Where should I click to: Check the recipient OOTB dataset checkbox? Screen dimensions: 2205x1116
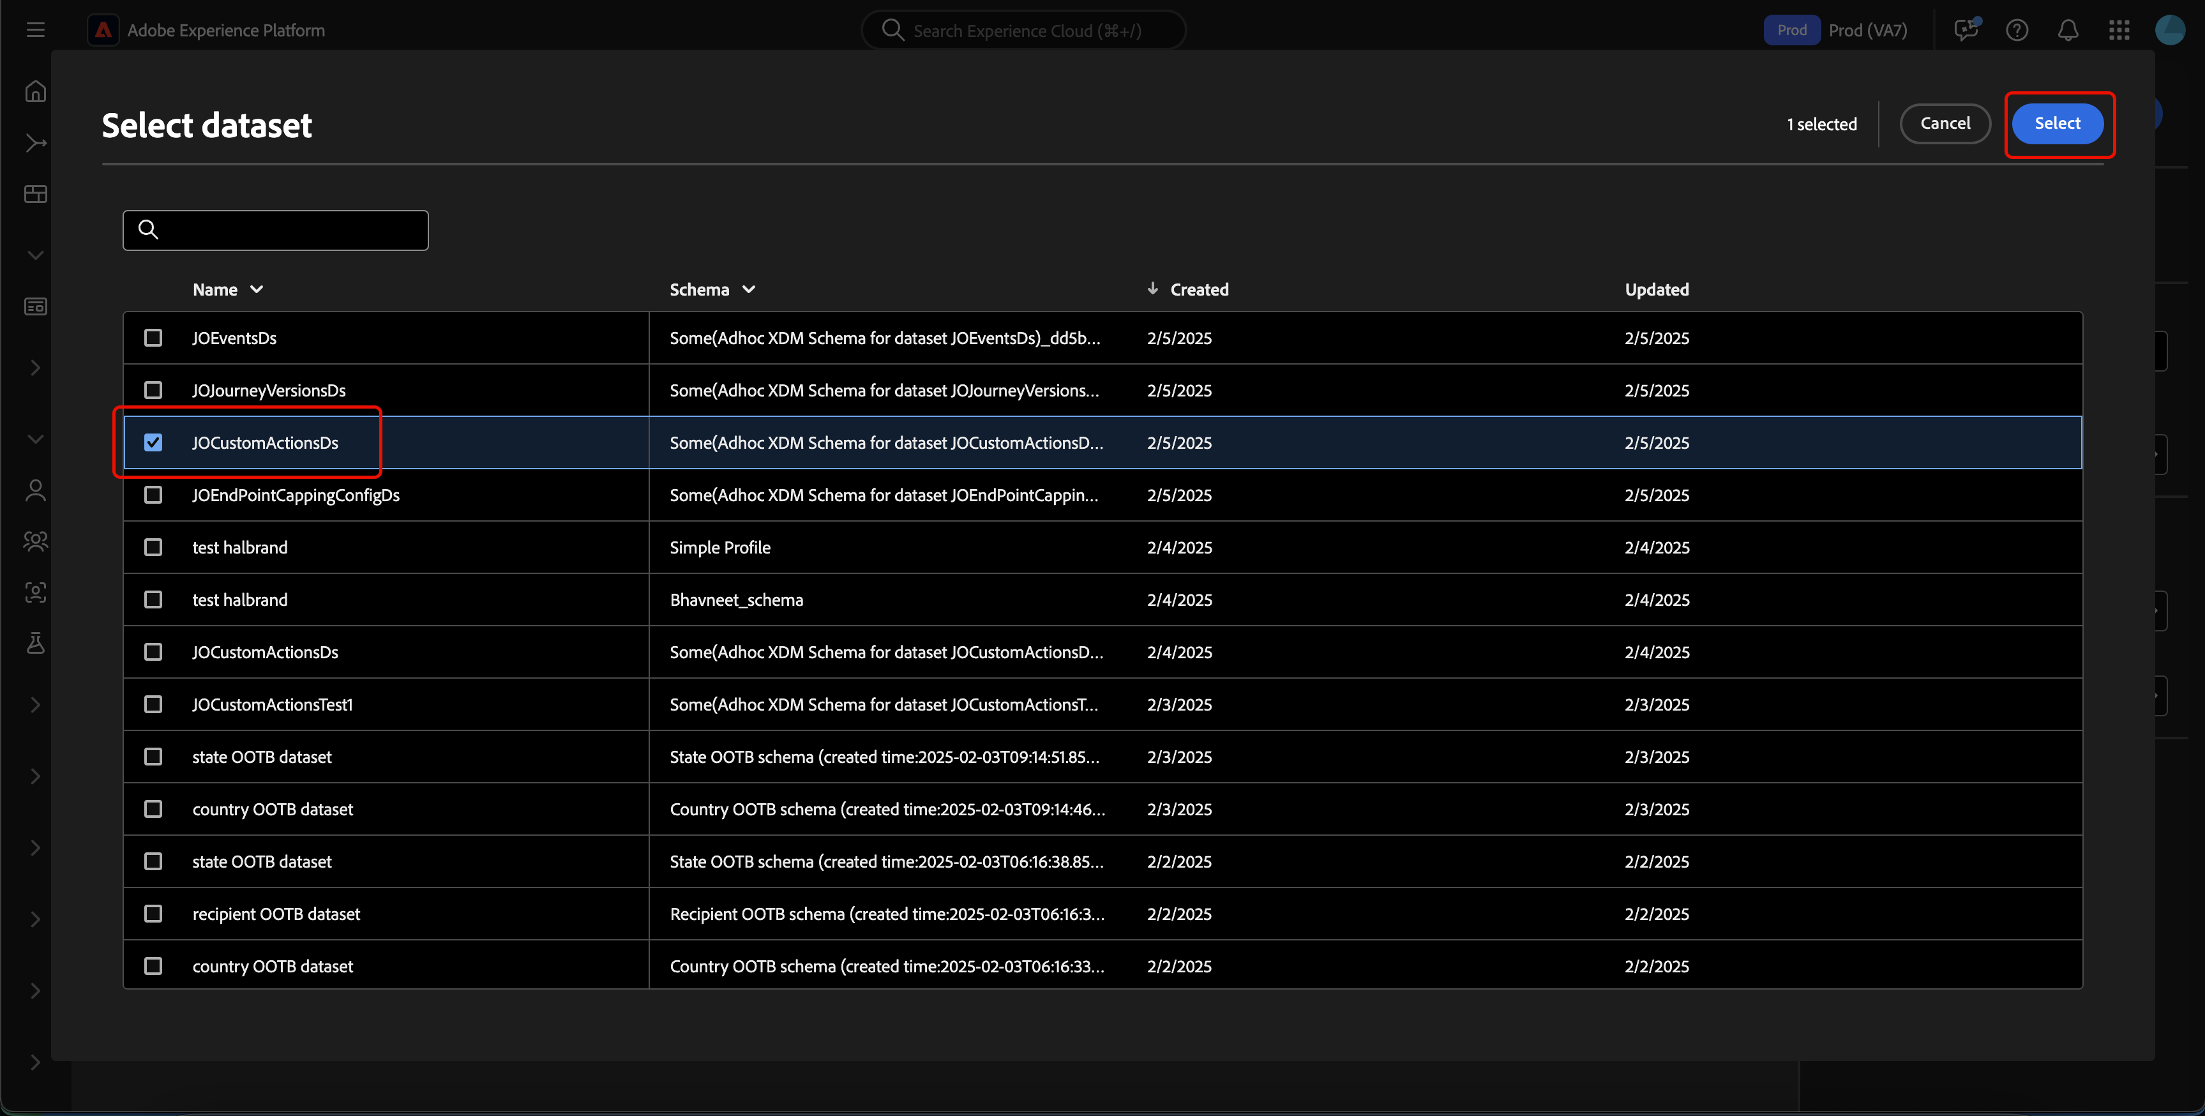(x=153, y=913)
